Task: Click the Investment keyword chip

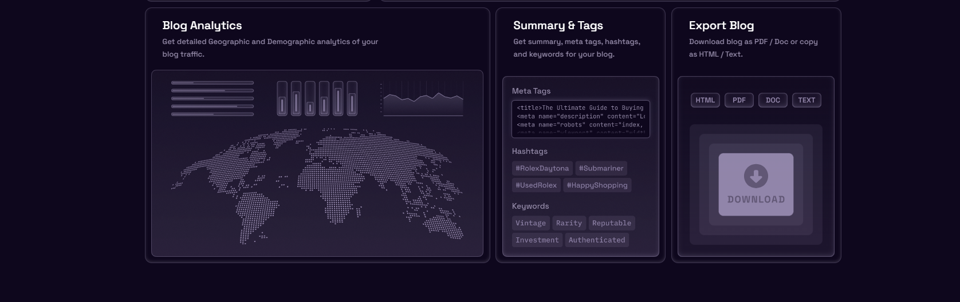Action: [x=537, y=240]
